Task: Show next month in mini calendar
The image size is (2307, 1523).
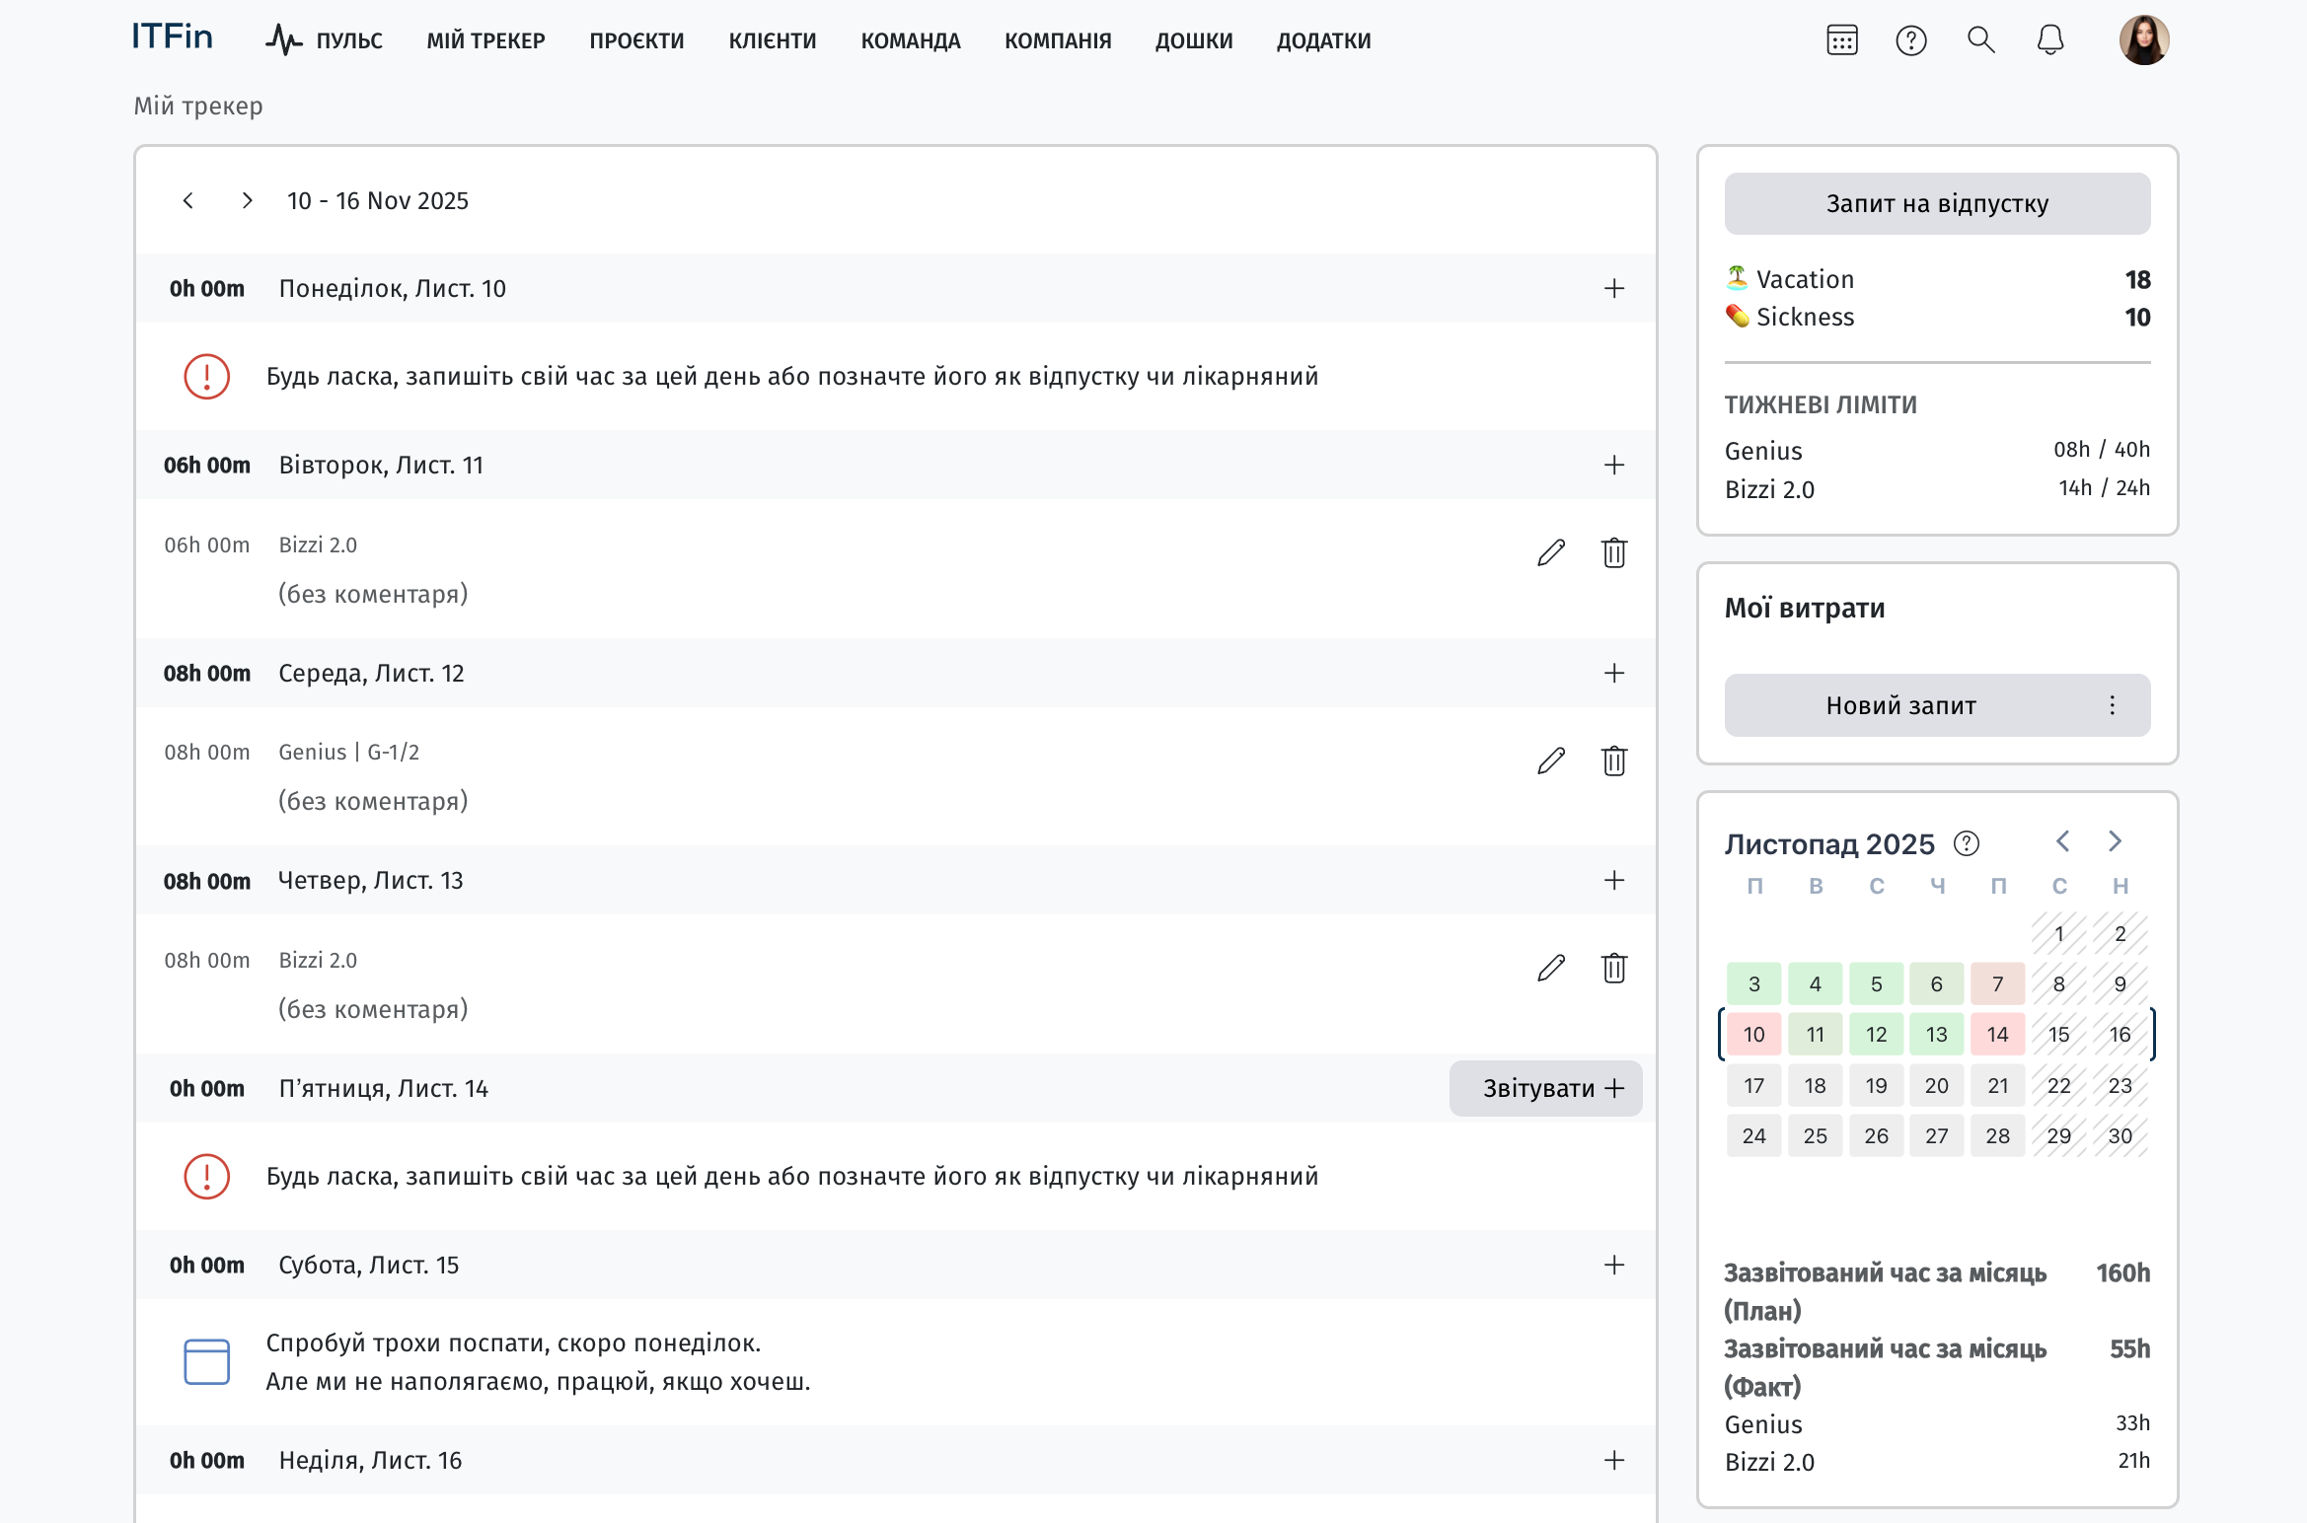Action: coord(2115,841)
